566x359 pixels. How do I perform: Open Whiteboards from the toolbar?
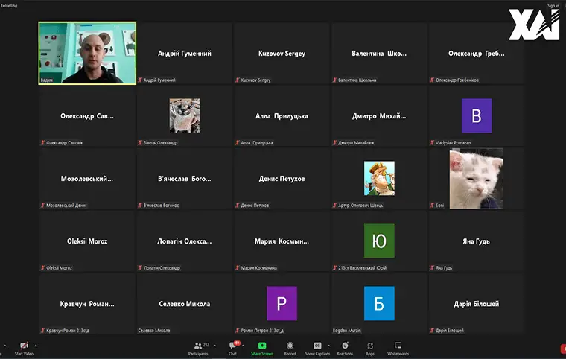(398, 347)
